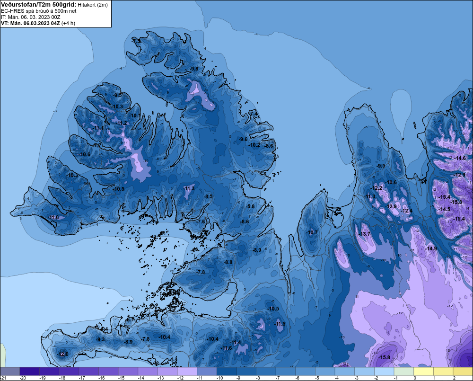Click the -8.8 temperature value
Viewport: 473px width, 381px height.
point(228,262)
